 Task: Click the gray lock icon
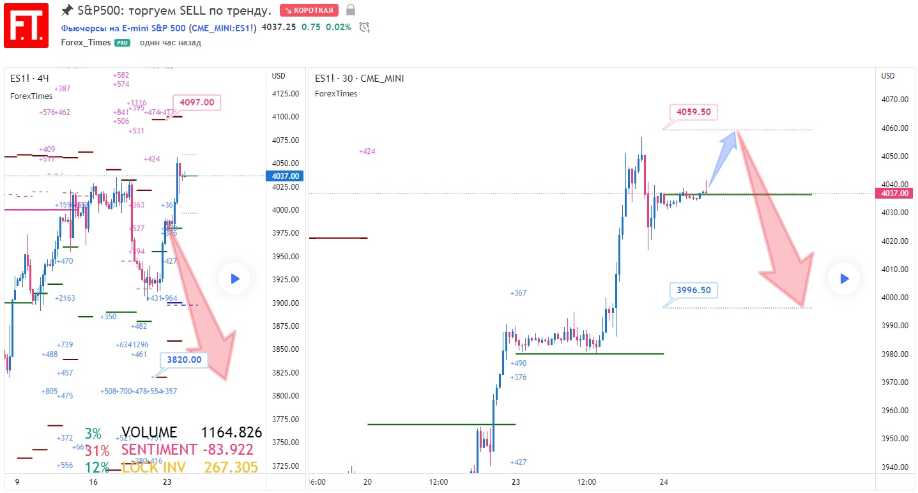point(350,10)
